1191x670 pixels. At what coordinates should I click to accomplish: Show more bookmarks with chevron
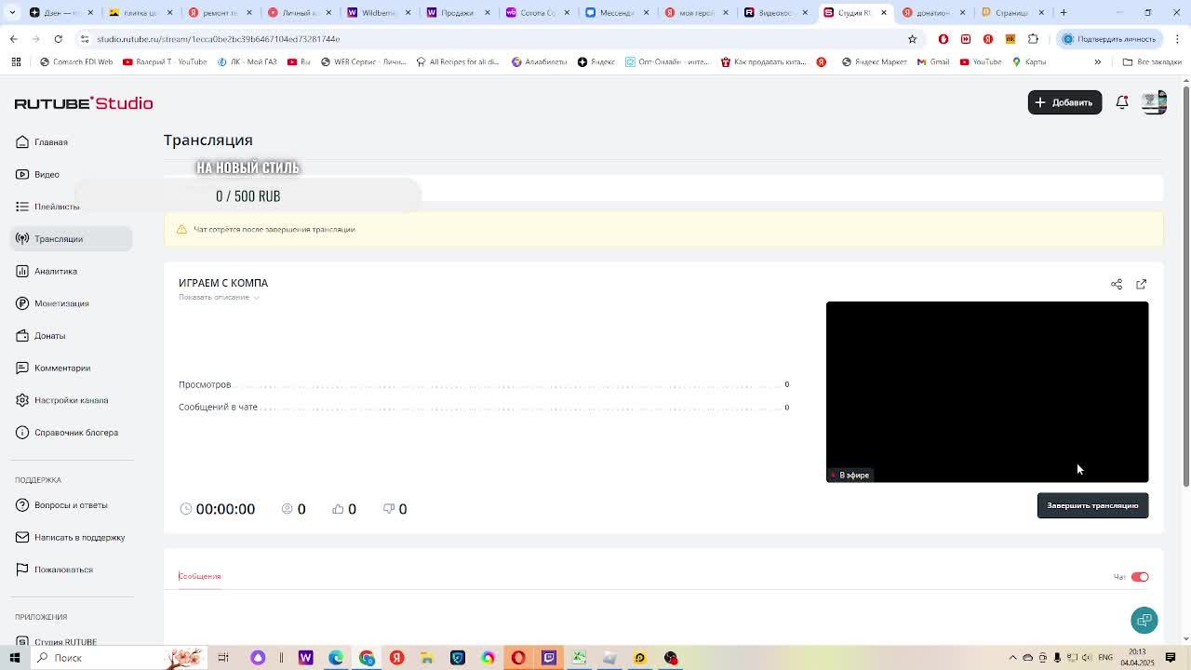click(x=1097, y=62)
